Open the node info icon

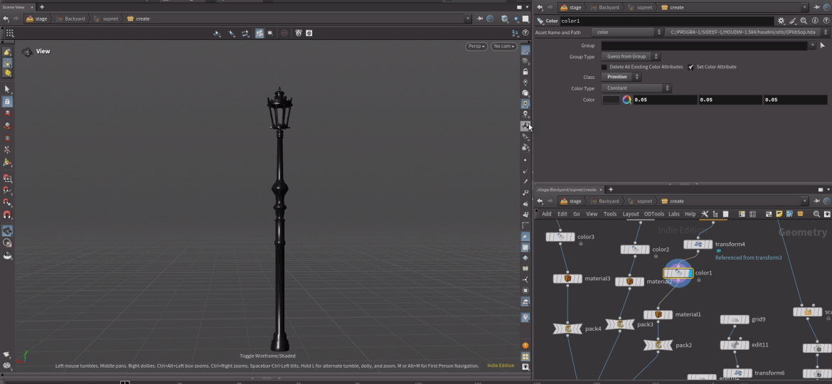coord(814,21)
